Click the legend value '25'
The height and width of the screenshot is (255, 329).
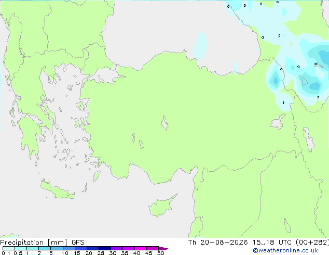[x=101, y=253]
